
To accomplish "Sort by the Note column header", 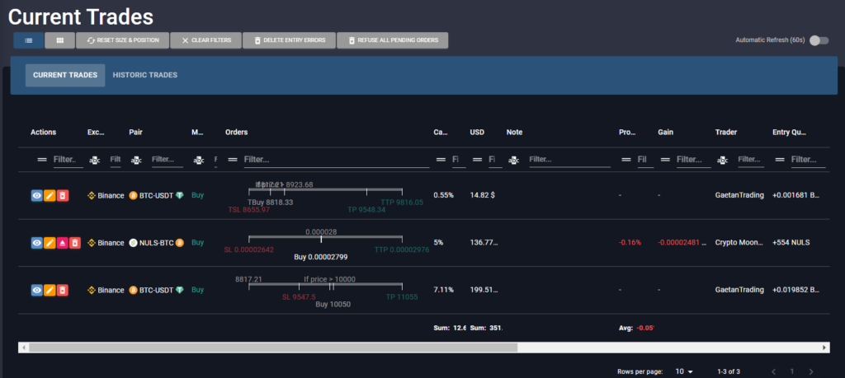I will [515, 133].
